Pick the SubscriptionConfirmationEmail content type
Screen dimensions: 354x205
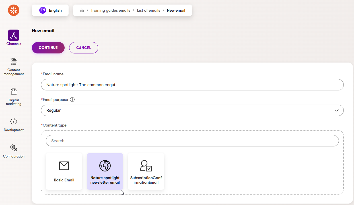[x=146, y=171]
